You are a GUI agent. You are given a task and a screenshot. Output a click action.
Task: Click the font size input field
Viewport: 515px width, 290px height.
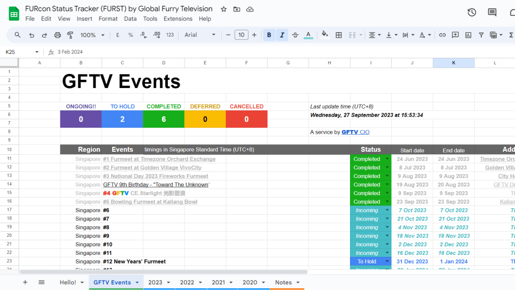pyautogui.click(x=241, y=35)
